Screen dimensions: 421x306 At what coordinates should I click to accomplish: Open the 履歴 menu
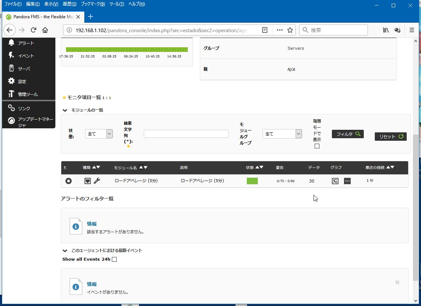(69, 4)
